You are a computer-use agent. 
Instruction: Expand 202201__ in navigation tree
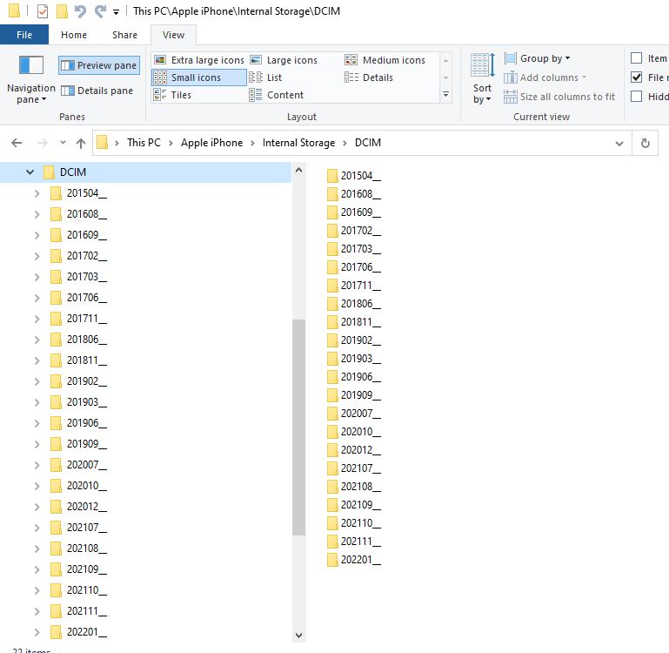pyautogui.click(x=37, y=632)
